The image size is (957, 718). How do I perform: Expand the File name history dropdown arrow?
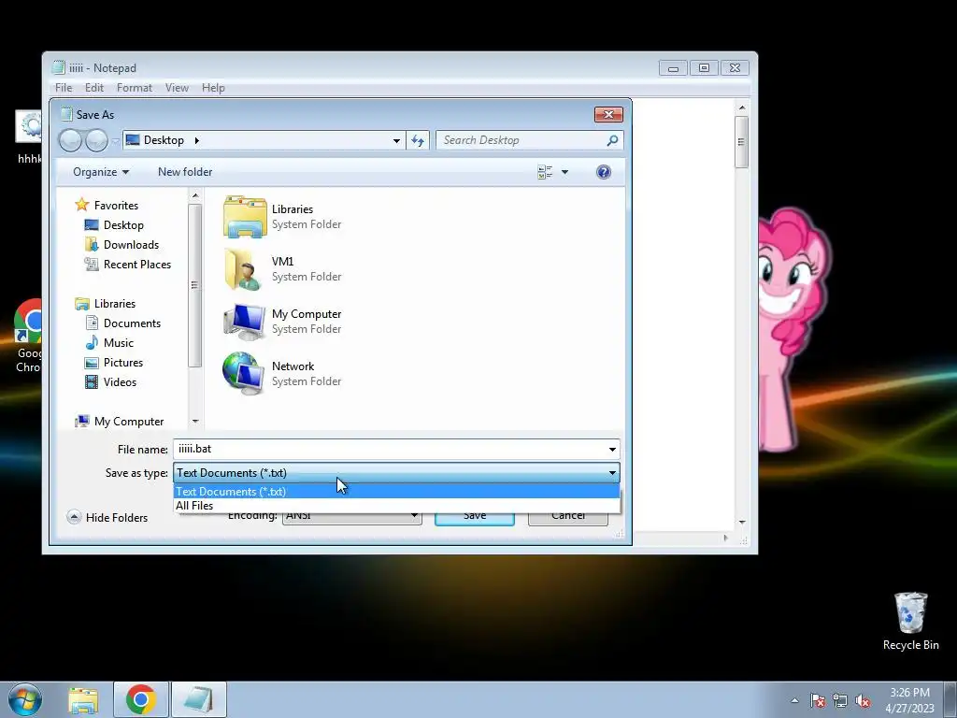(612, 450)
